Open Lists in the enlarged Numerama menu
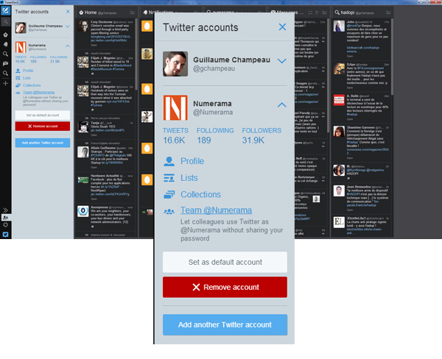Screen dimensions: 442x359 [189, 178]
